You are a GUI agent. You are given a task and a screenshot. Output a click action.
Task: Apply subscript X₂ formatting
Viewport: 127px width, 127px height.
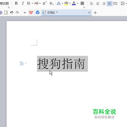pyautogui.click(x=51, y=3)
